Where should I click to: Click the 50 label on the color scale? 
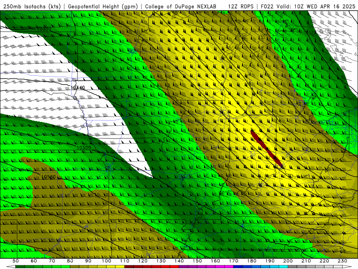point(16,261)
